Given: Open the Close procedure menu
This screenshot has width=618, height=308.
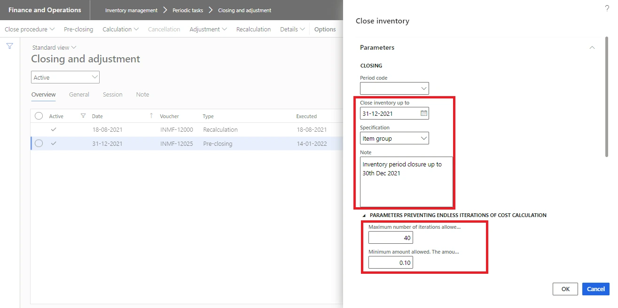Looking at the screenshot, I should click(x=30, y=29).
